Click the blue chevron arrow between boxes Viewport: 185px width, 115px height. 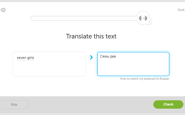[91, 57]
